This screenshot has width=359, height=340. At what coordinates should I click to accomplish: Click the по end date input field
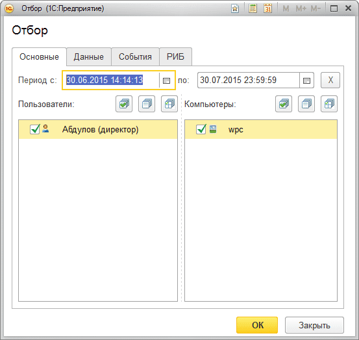249,80
